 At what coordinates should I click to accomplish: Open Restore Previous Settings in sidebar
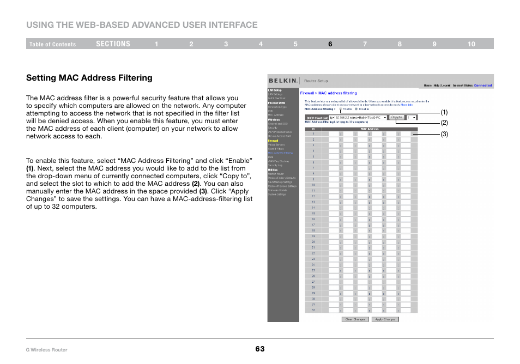tap(282, 186)
